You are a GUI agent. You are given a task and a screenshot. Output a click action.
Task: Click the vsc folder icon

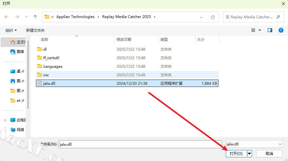coord(39,74)
